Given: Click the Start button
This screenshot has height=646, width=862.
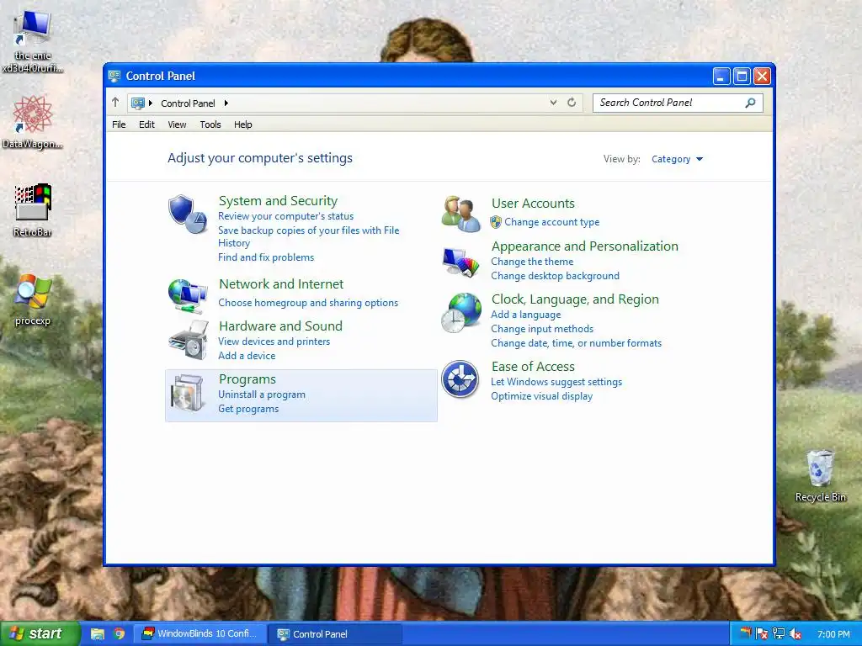Looking at the screenshot, I should pos(40,633).
